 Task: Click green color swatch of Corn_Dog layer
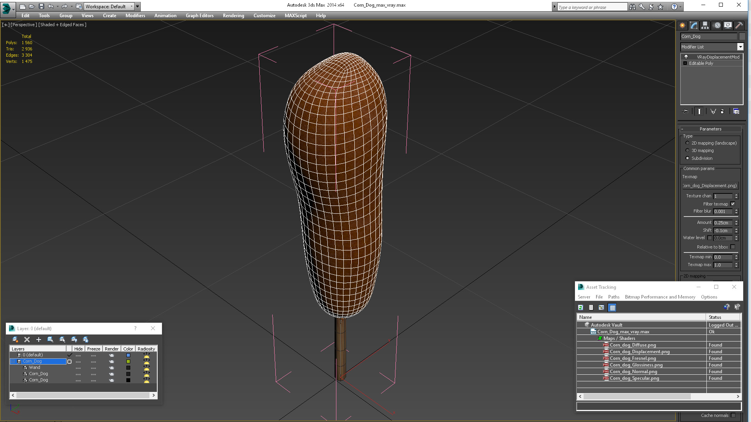[128, 361]
